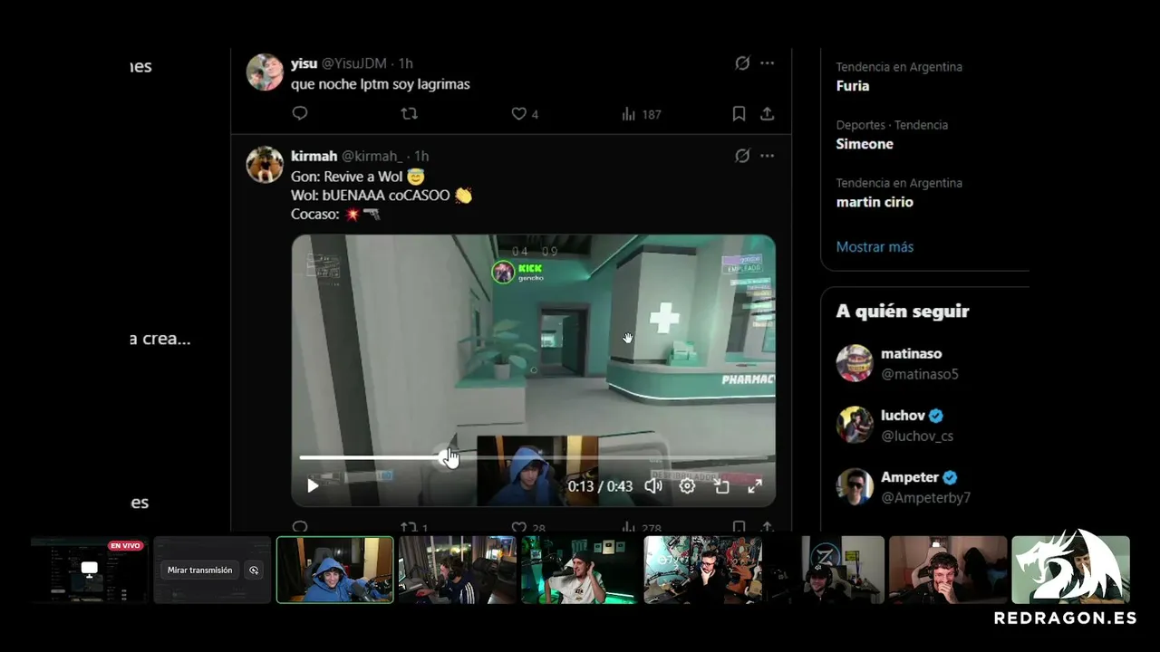This screenshot has width=1160, height=652.
Task: Open the @kirmah_ handle link
Action: 372,156
